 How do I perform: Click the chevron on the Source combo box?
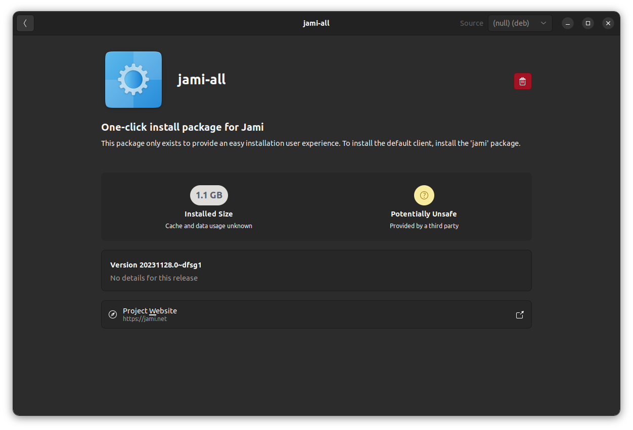(x=544, y=23)
